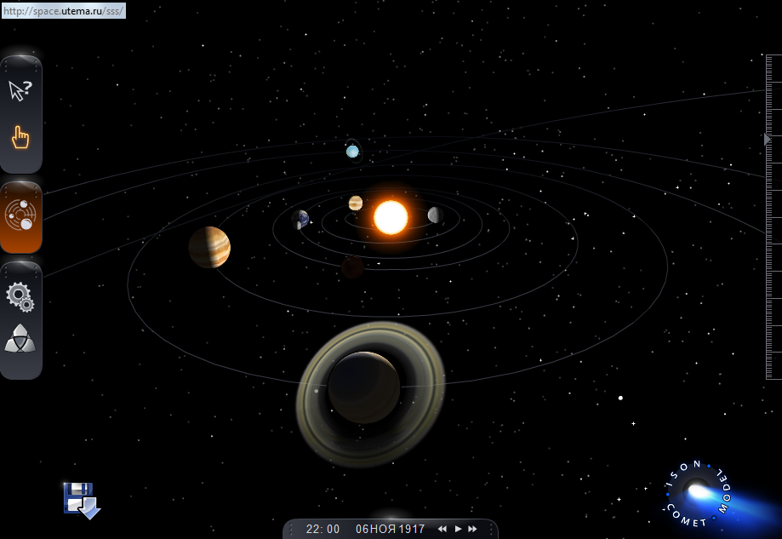Click the Sun at the center
Image resolution: width=782 pixels, height=539 pixels.
coord(391,217)
